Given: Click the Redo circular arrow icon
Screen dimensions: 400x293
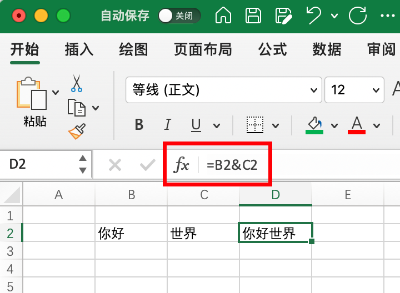Looking at the screenshot, I should point(357,15).
